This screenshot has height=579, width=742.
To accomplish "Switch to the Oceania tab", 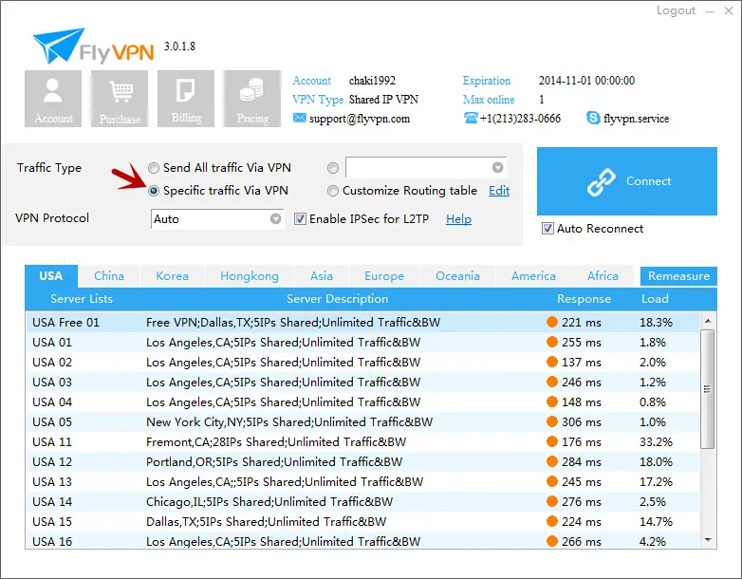I will 457,276.
